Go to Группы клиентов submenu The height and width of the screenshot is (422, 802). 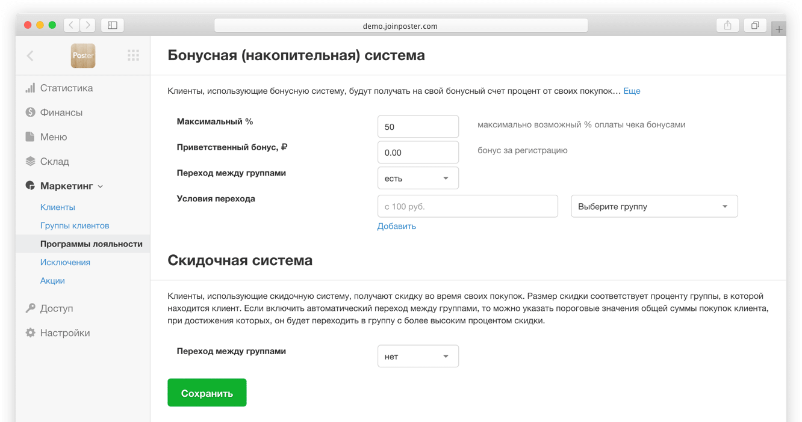coord(75,225)
